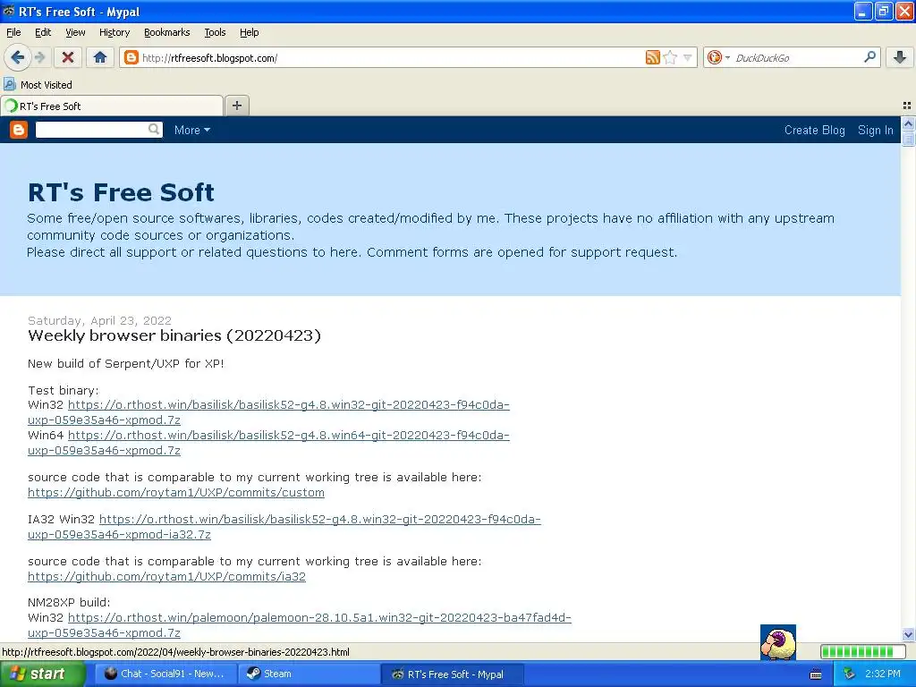Open DuckDuckGo search engine selector
The height and width of the screenshot is (687, 916).
point(718,57)
